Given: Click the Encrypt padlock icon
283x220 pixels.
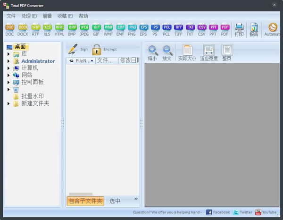Looking at the screenshot, I should [x=97, y=50].
